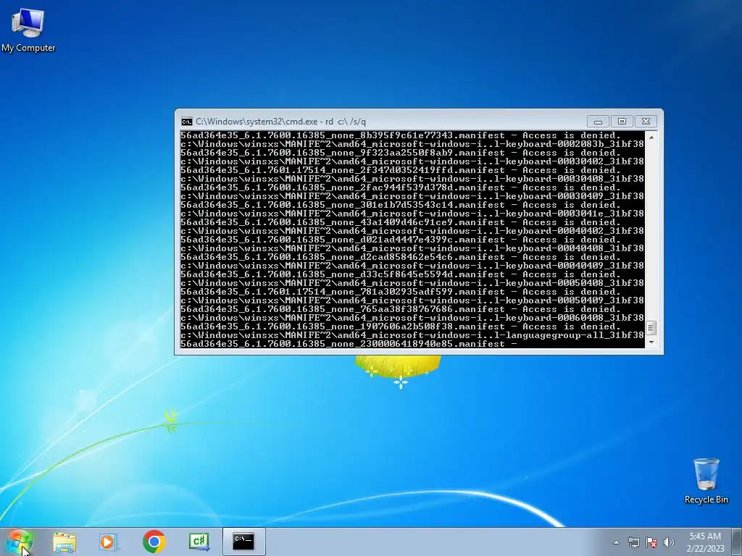The image size is (742, 556).
Task: Maximize the cmd.exe window
Action: point(622,122)
